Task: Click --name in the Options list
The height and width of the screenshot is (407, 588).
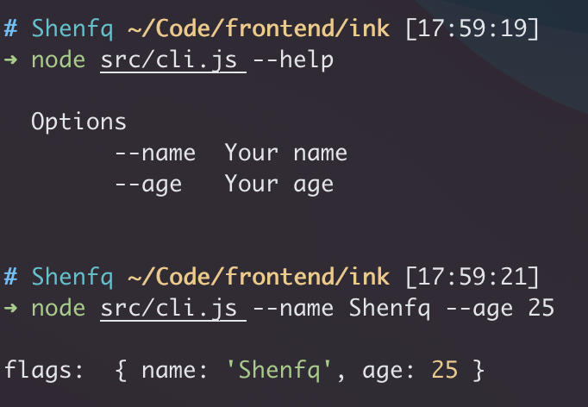Action: 155,153
